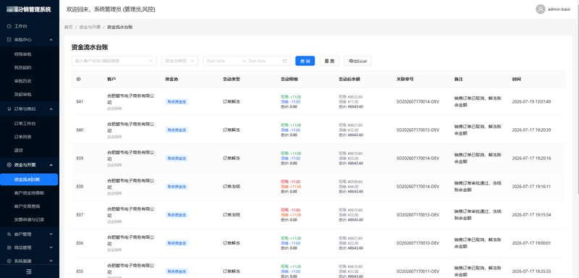Image resolution: width=579 pixels, height=278 pixels.
Task: Click the 账余资金池 tag in row 841
Action: pos(177,101)
